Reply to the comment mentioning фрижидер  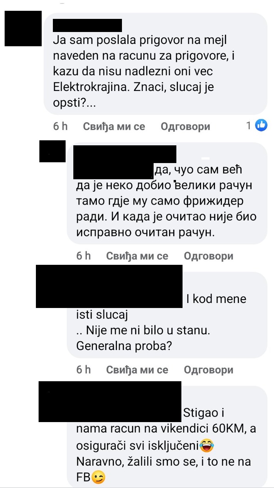point(209,256)
